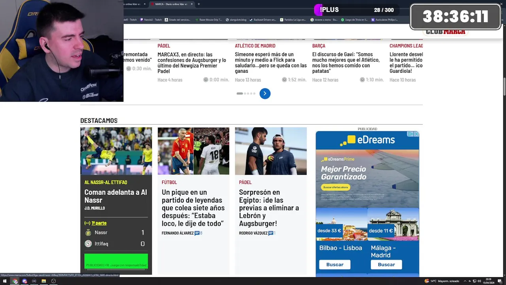
Task: Open a new browser tab
Action: click(x=198, y=4)
